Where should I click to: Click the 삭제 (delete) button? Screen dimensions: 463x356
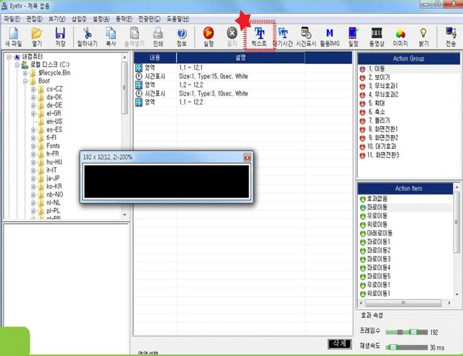(x=340, y=343)
